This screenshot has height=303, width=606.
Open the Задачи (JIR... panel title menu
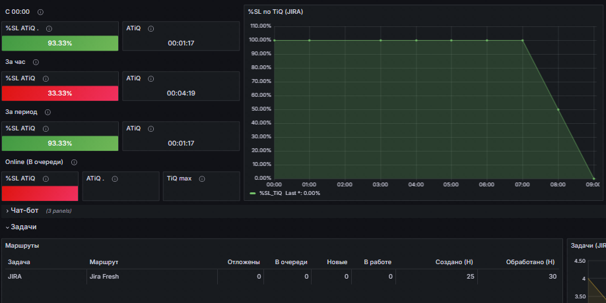(588, 246)
